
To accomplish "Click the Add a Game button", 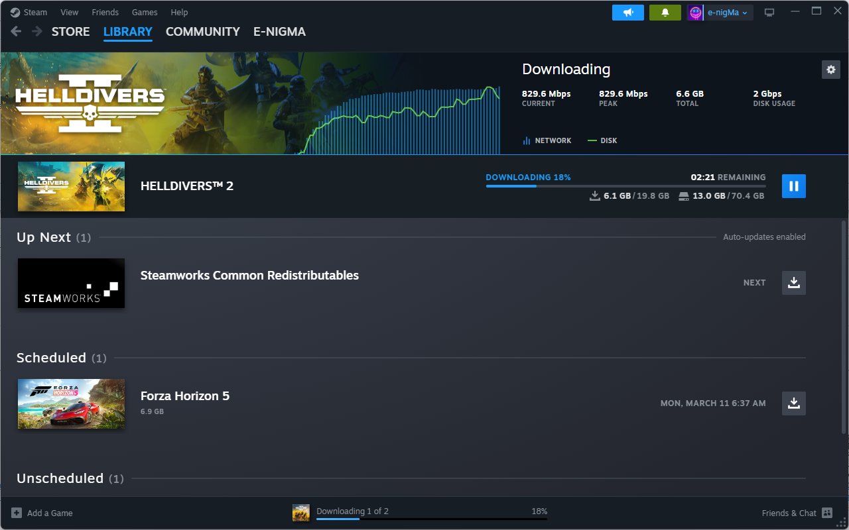I will pos(42,513).
